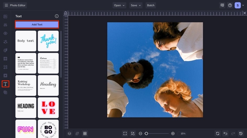Screen dimensions: 247x138
Task: Choose the Thank you script template
Action: pos(48,41)
